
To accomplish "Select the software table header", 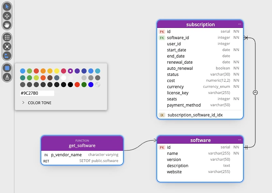I will tap(200, 140).
